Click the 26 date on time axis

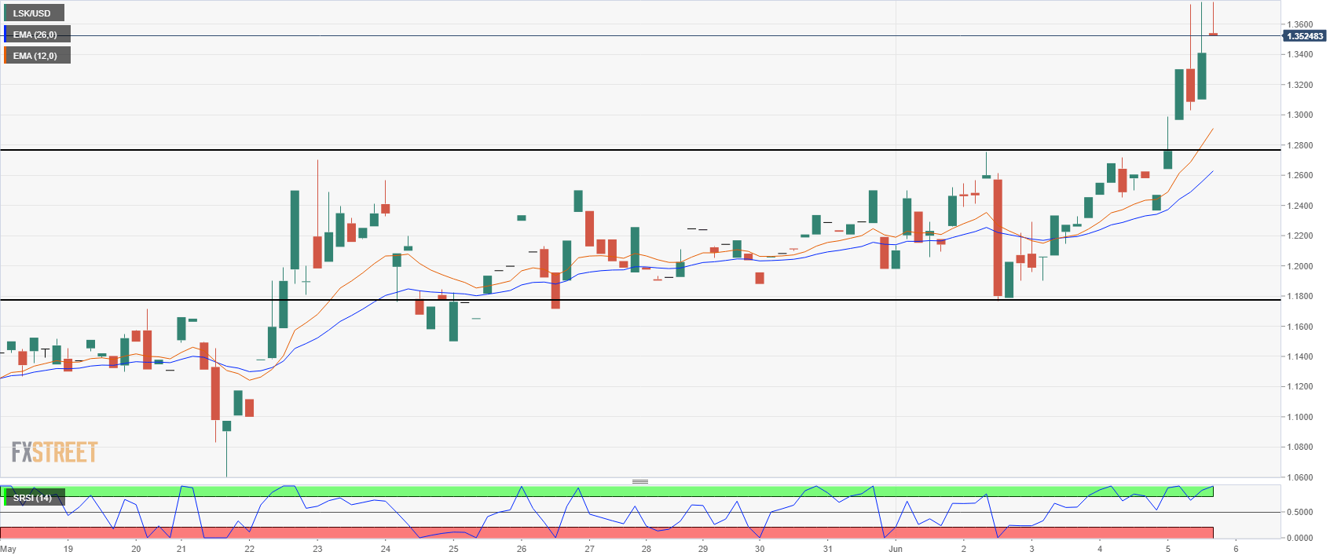click(522, 550)
